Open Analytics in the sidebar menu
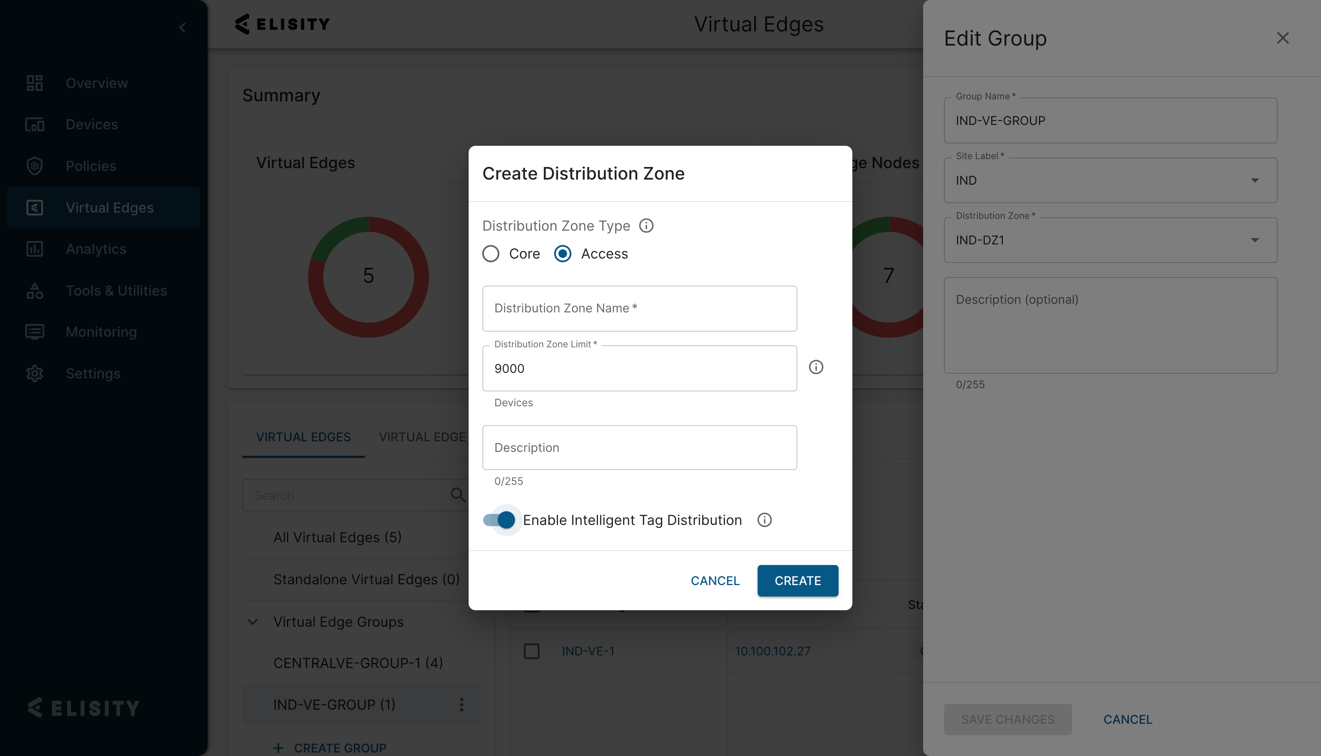 96,249
